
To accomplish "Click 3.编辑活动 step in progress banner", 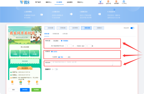I will 86,15.
